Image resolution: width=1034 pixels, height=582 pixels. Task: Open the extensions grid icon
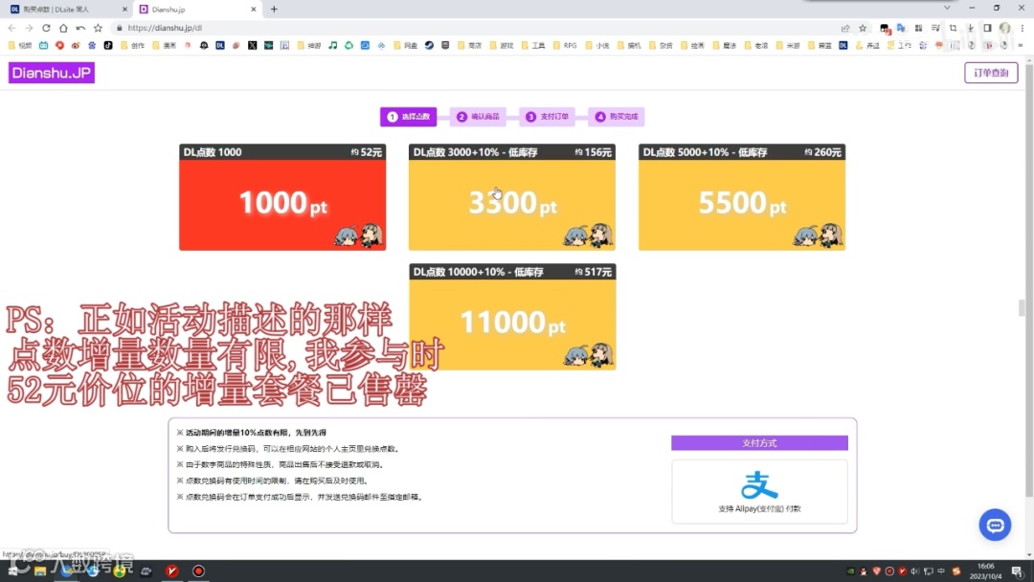(918, 28)
